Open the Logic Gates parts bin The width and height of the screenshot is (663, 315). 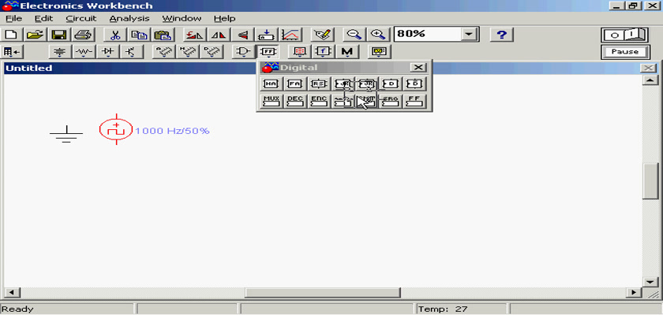[x=243, y=52]
